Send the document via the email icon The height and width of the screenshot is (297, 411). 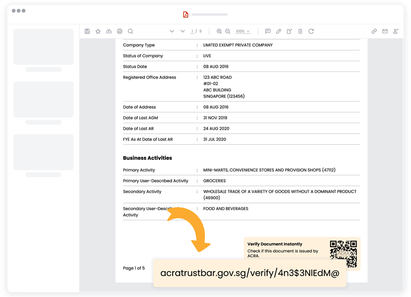coord(384,31)
